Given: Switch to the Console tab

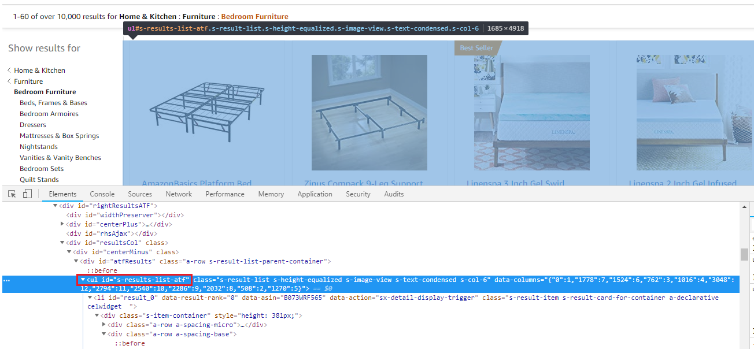Looking at the screenshot, I should (x=102, y=194).
